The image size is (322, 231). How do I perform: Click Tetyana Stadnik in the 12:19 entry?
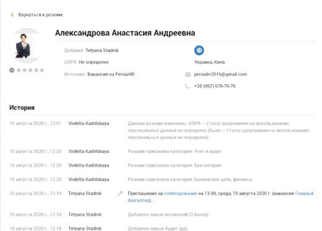pos(85,193)
